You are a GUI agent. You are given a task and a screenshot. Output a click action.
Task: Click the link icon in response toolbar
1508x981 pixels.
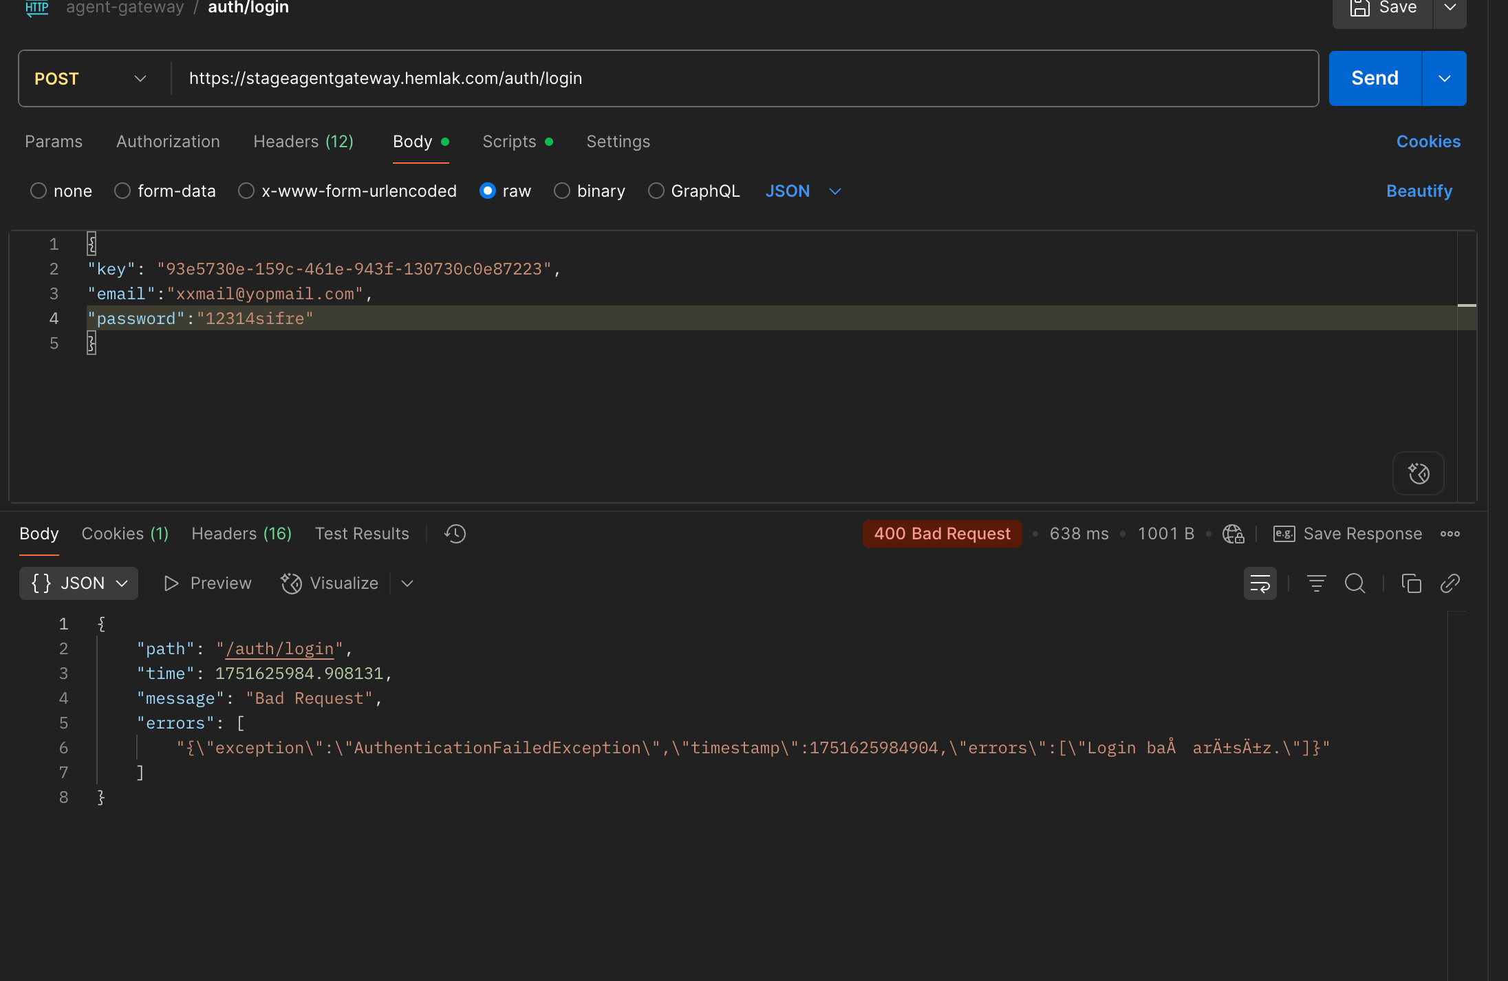(x=1450, y=583)
